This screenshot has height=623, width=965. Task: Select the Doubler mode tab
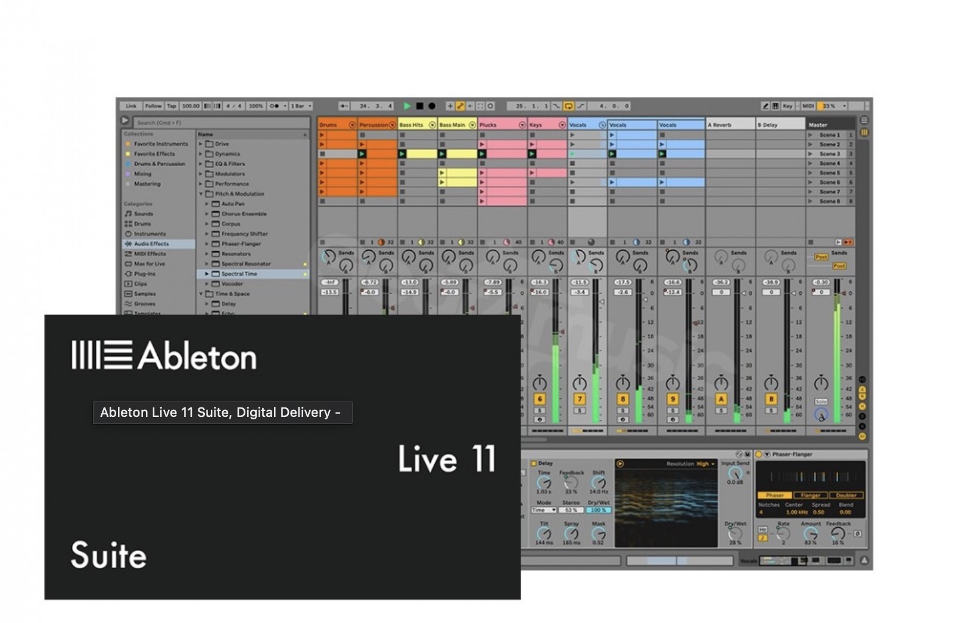(846, 495)
